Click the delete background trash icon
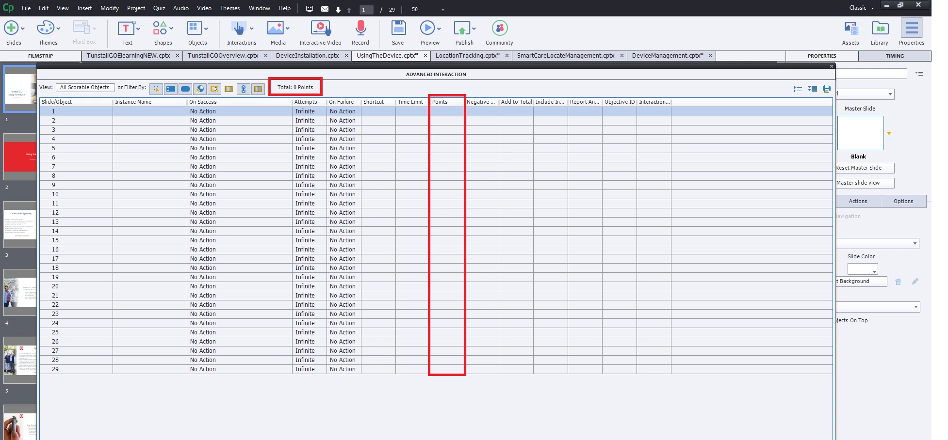The height and width of the screenshot is (440, 948). 898,282
